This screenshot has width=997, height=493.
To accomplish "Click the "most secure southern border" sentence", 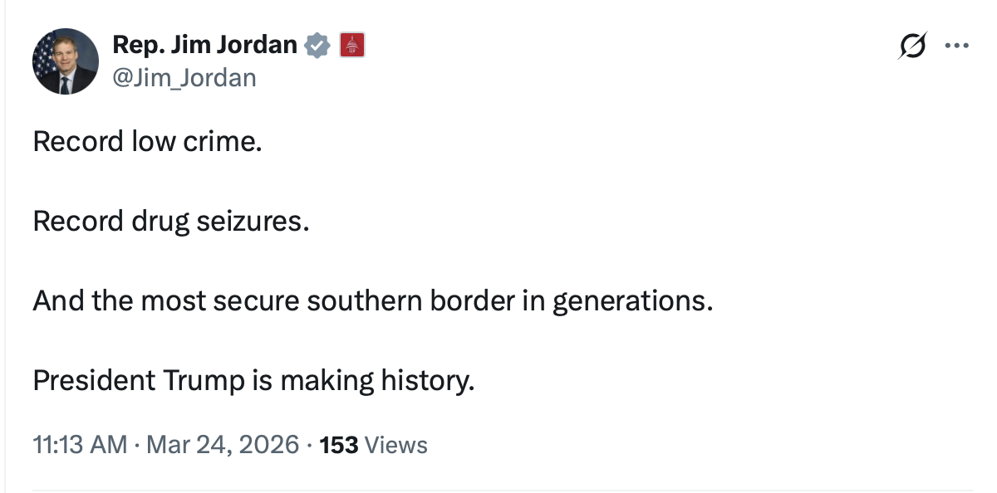I will pos(373,301).
